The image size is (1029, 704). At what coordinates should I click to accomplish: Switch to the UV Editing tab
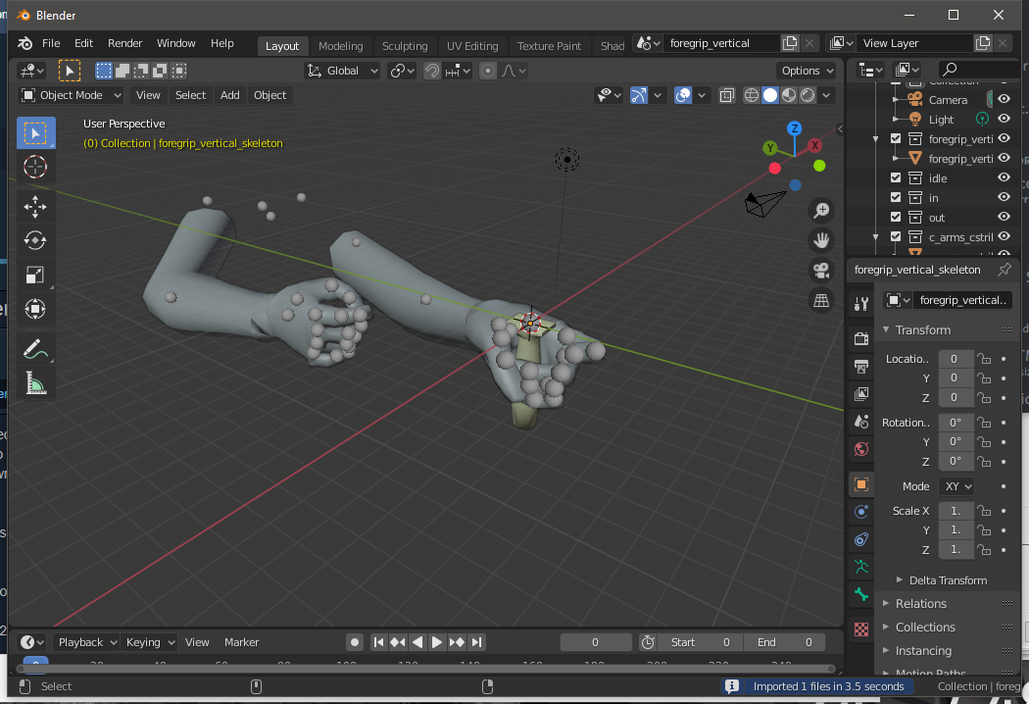click(x=472, y=46)
